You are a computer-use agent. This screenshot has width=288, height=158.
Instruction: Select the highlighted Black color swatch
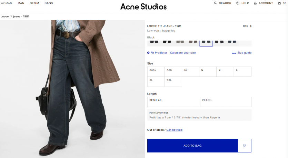coord(206,42)
